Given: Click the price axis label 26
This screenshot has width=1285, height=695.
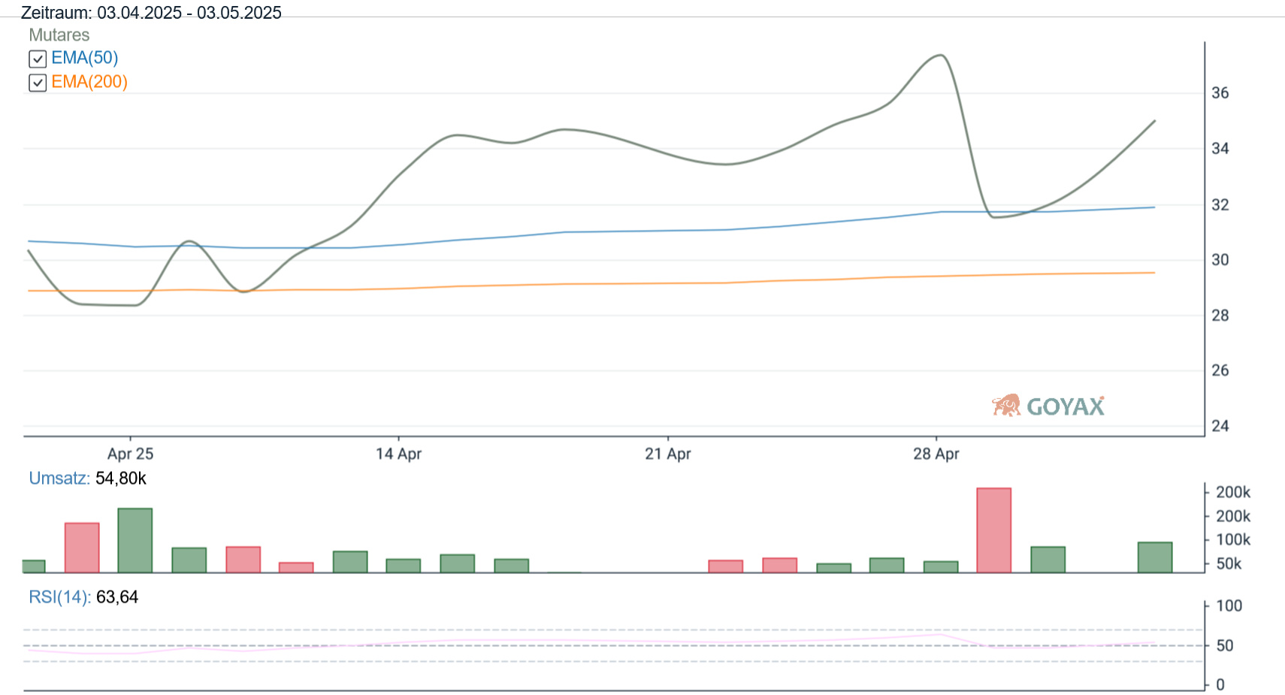Looking at the screenshot, I should [x=1220, y=370].
